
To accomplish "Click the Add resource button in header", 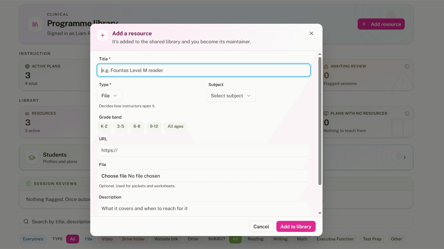I will coord(381,24).
